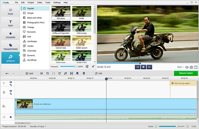
Task: Select the Dynamic effects category
Action: click(x=35, y=55)
